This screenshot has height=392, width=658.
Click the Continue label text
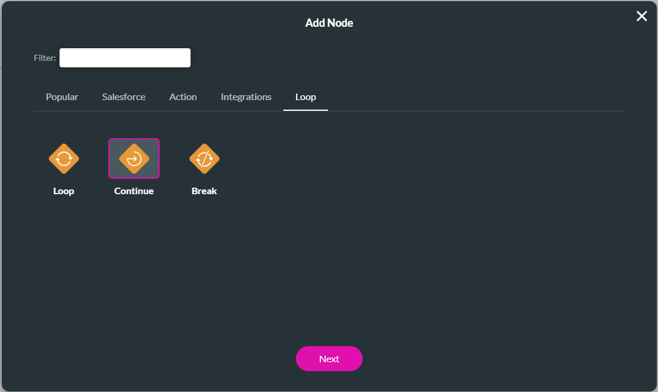133,191
